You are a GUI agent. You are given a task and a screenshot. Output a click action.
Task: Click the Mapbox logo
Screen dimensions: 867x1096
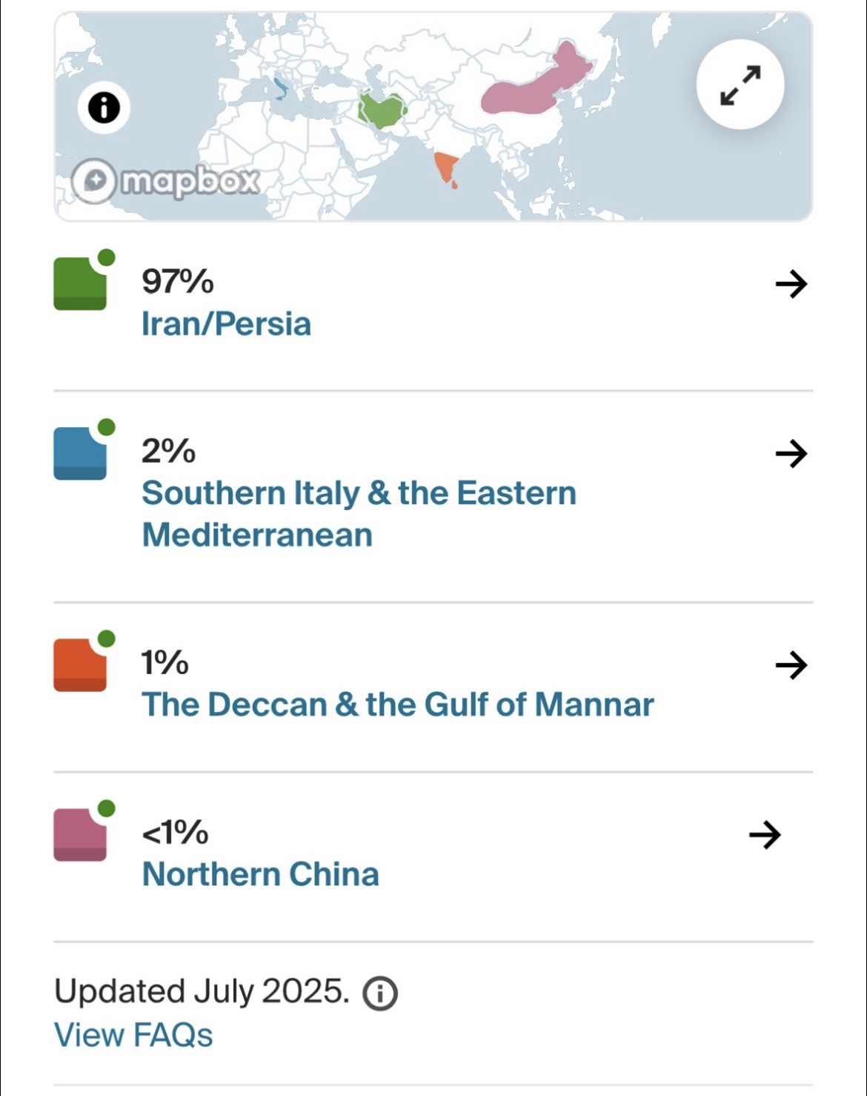[166, 181]
